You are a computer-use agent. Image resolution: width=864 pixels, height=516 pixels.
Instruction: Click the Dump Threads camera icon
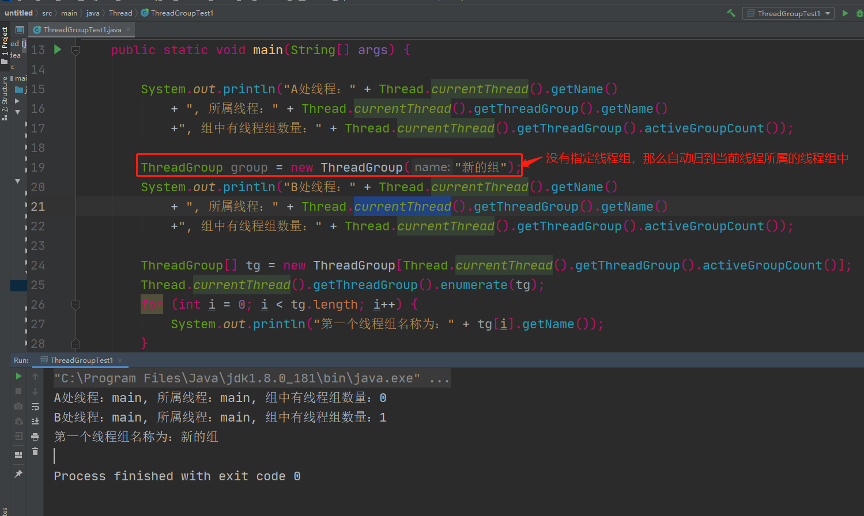point(18,406)
